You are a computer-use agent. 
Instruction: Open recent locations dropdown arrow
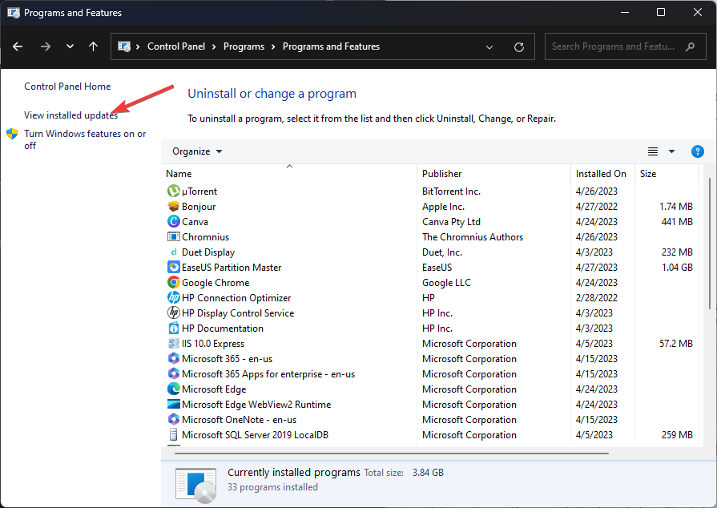[70, 46]
